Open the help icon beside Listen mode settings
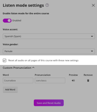 [47, 5]
